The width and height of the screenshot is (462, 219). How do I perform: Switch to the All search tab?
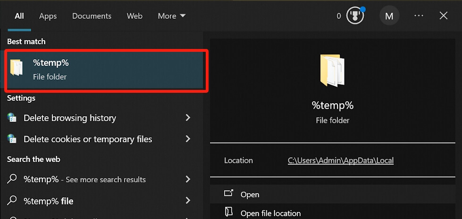[x=19, y=16]
